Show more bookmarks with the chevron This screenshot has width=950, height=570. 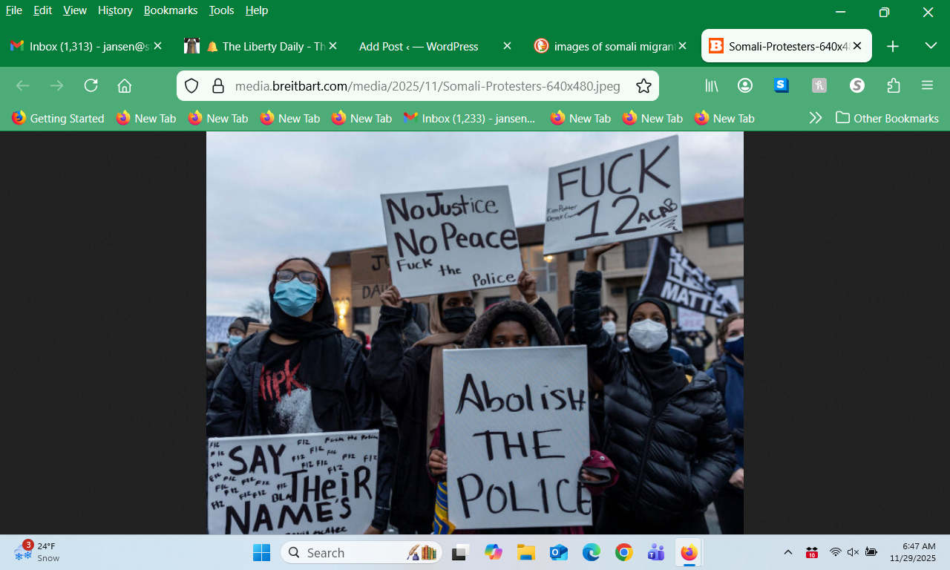(815, 118)
